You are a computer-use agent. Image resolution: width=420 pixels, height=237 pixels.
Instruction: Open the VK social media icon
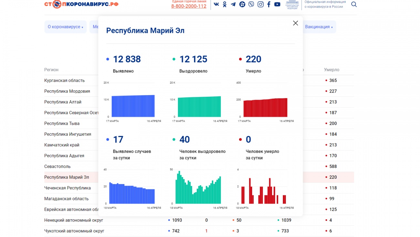[216, 5]
